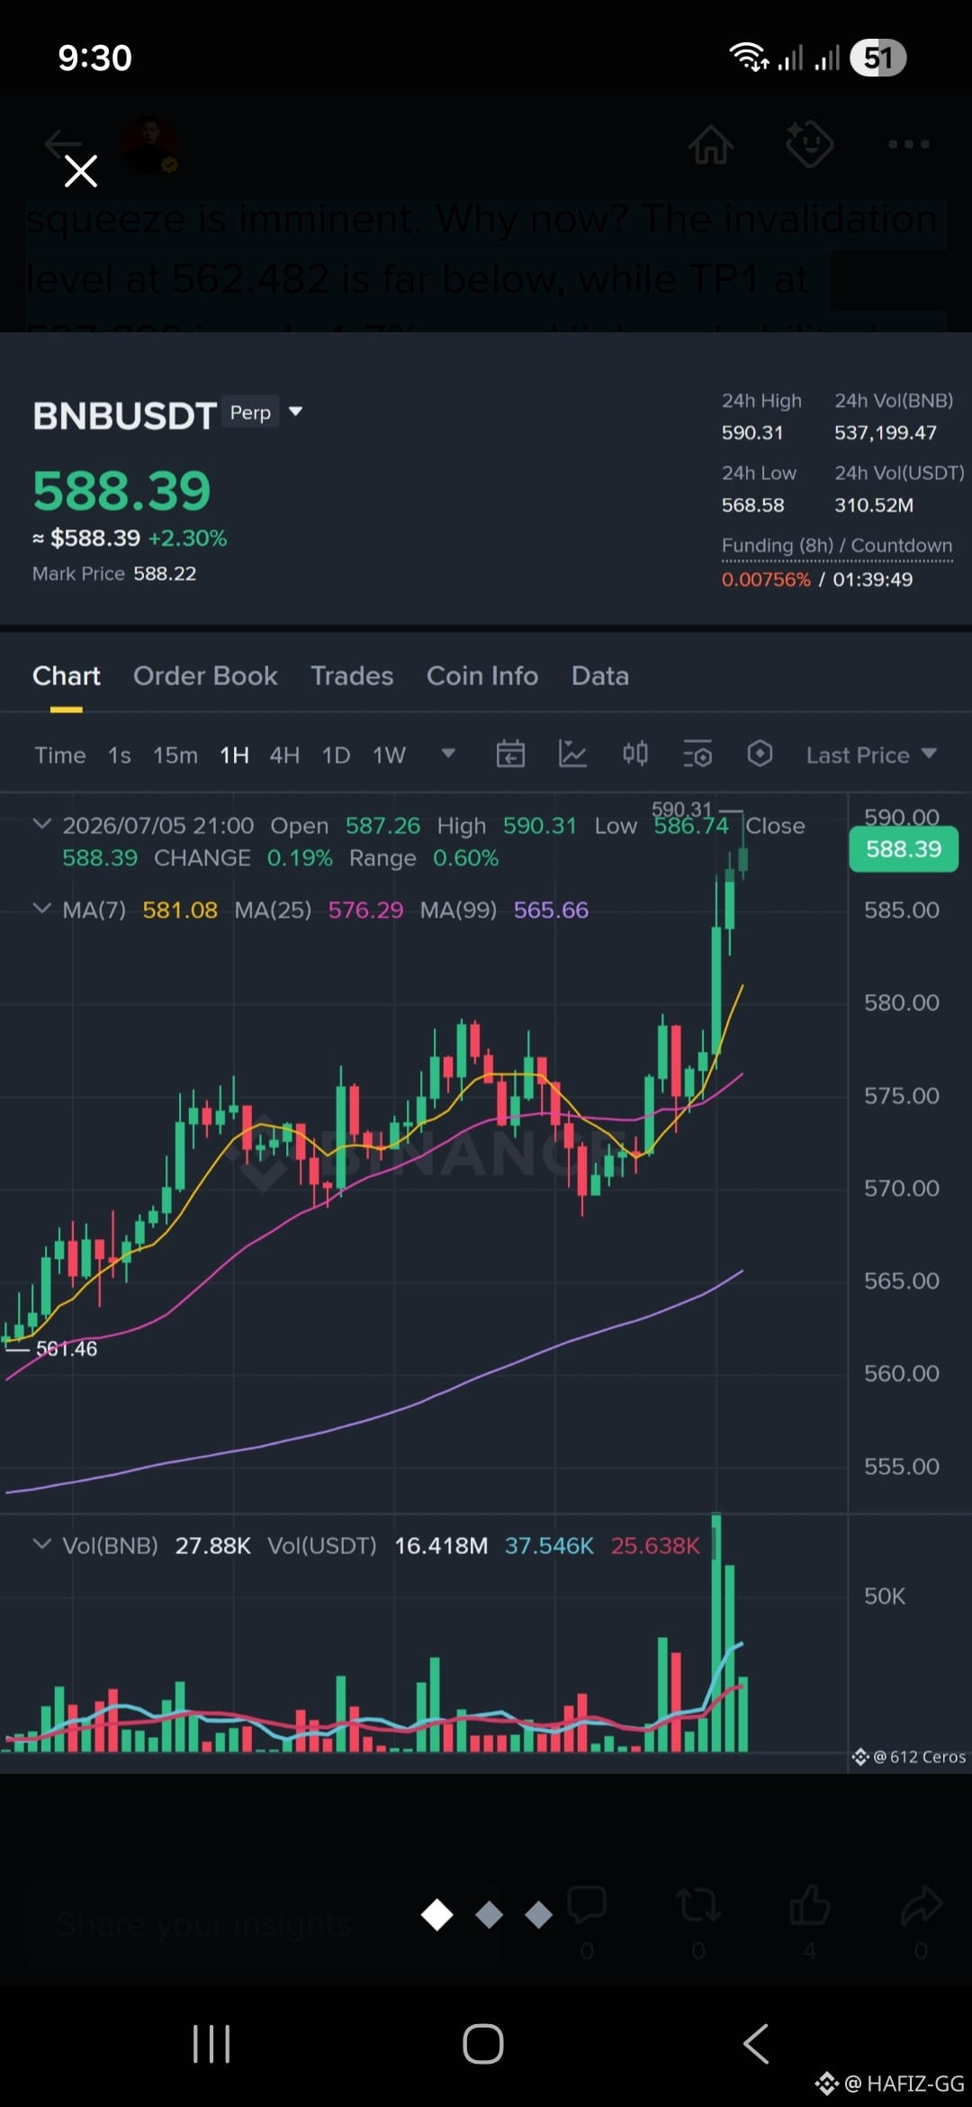972x2107 pixels.
Task: Go to third image page indicator diamond
Action: pyautogui.click(x=538, y=1915)
